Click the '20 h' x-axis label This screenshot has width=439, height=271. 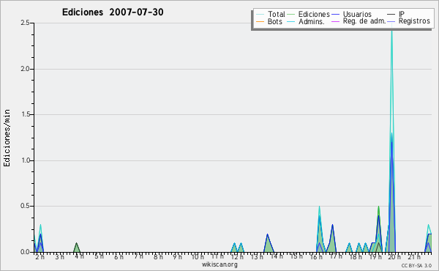pyautogui.click(x=395, y=256)
